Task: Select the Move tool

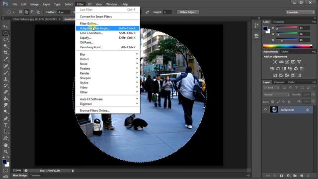Action: point(5,26)
